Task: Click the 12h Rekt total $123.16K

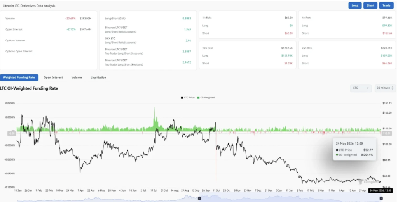Action: coord(287,48)
